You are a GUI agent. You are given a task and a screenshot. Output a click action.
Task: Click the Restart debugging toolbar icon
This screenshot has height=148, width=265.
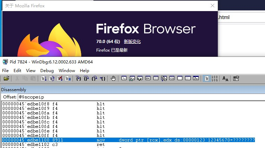click(x=52, y=79)
